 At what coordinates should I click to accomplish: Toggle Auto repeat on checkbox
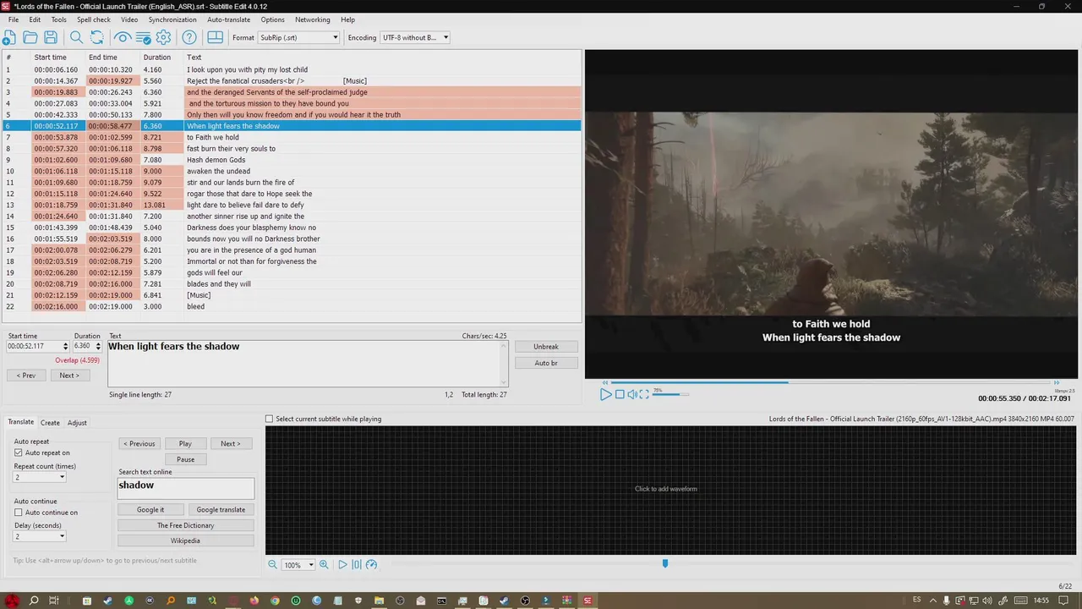point(19,453)
